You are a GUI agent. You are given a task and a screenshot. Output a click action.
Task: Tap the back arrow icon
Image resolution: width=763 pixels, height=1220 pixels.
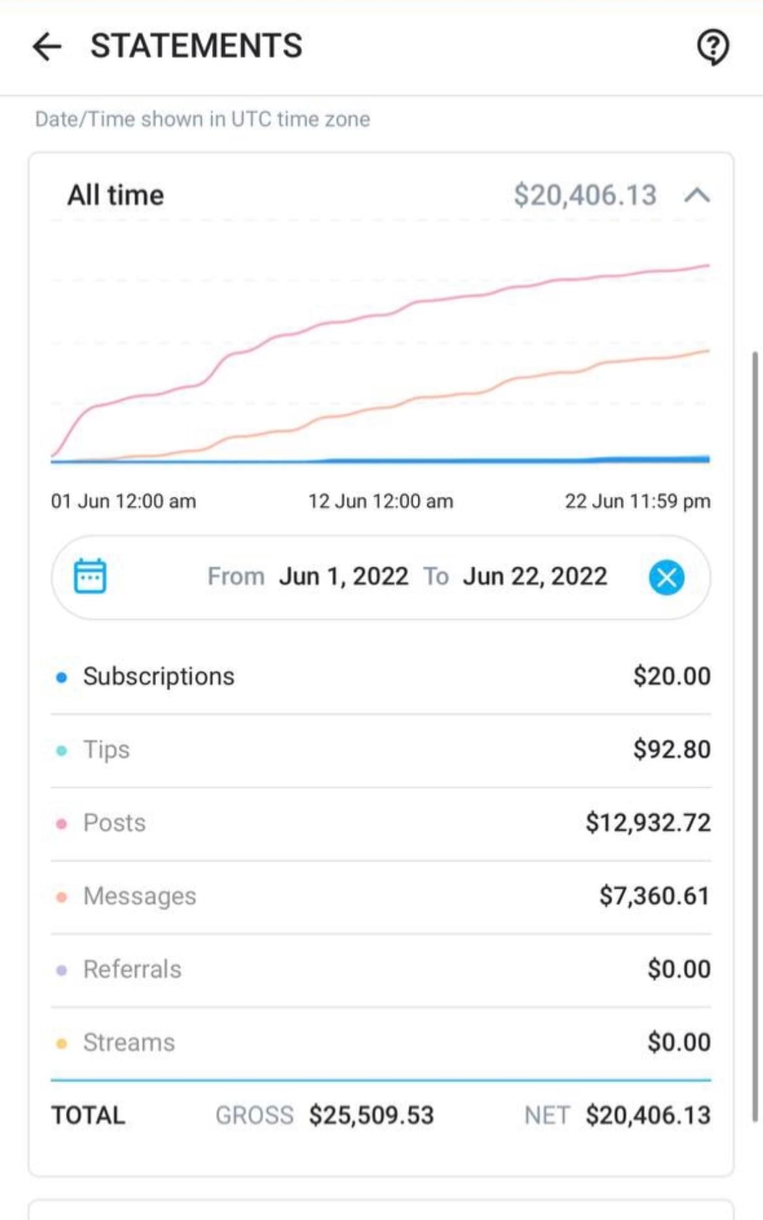pos(47,46)
